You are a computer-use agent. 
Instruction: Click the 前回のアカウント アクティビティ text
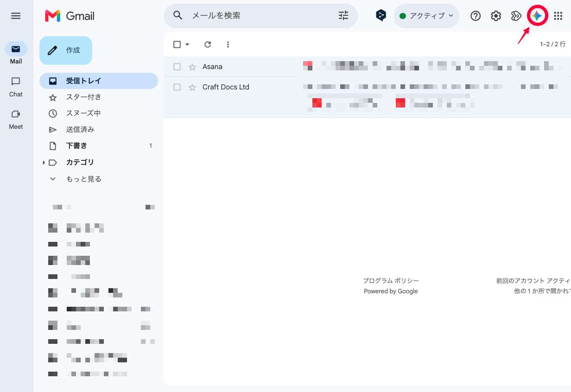pyautogui.click(x=533, y=281)
